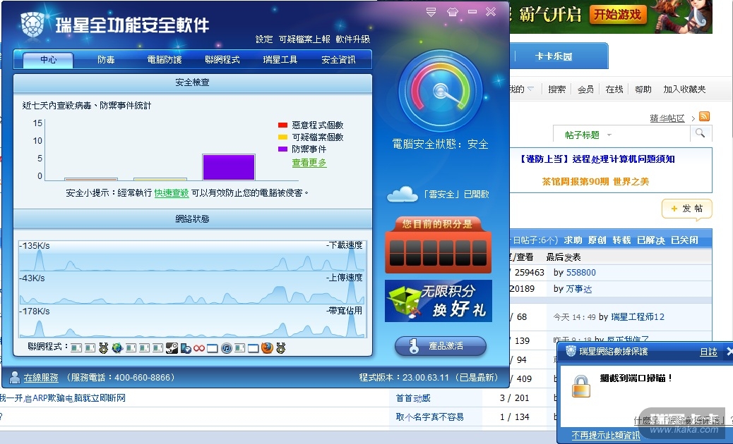Click the orange RSS feed icon on forum page
The width and height of the screenshot is (733, 444).
705,116
